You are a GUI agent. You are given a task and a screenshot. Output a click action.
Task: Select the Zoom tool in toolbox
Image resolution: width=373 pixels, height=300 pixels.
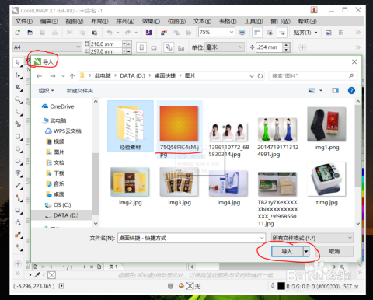coord(18,99)
